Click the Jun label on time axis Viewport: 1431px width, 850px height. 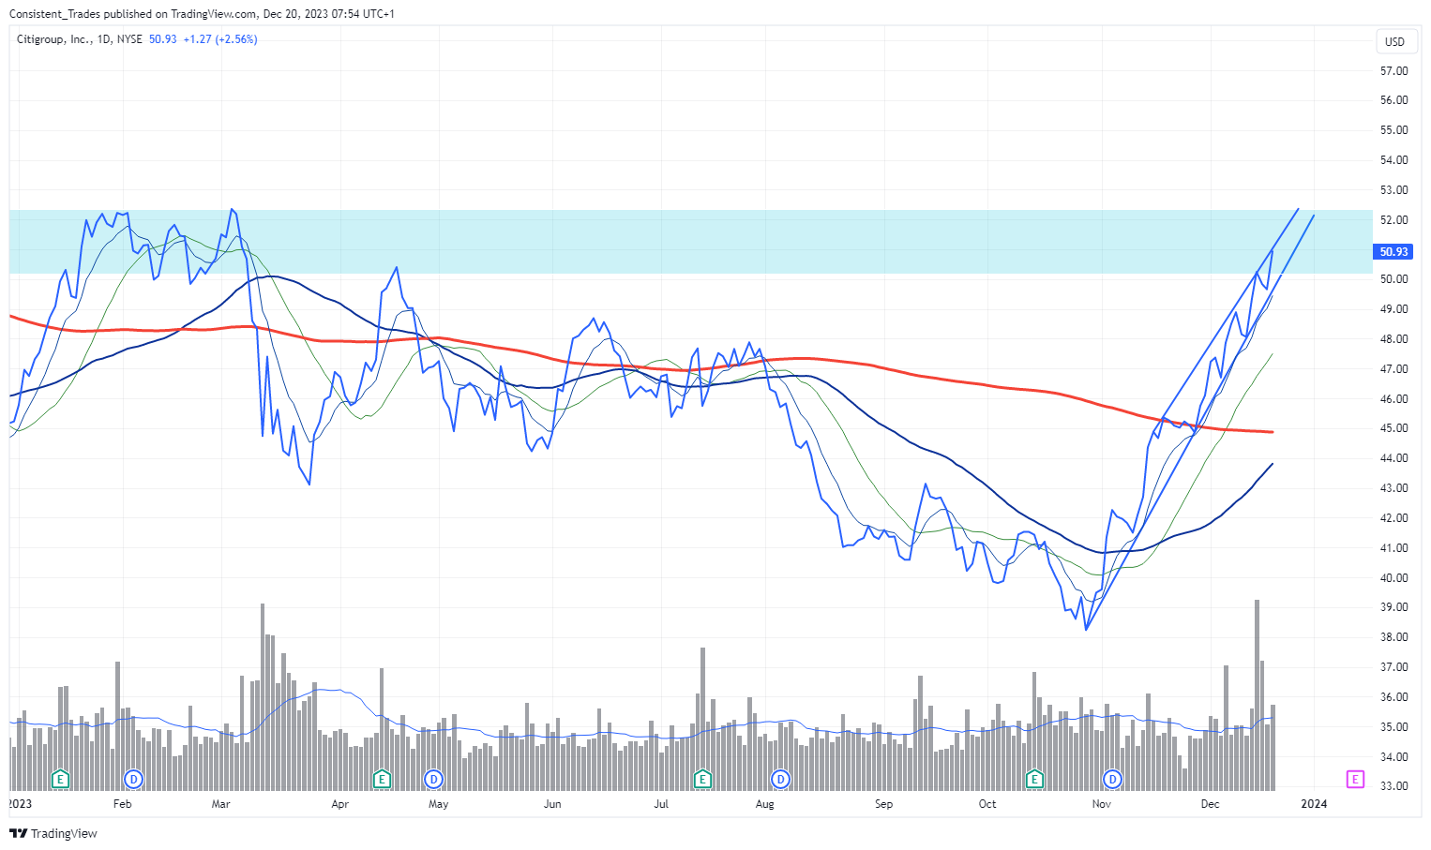click(x=552, y=804)
